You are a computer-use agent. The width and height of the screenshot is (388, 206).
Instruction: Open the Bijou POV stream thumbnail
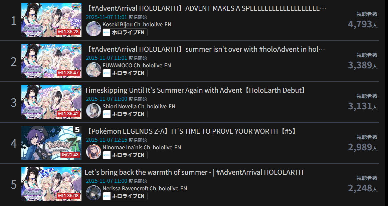tap(51, 20)
